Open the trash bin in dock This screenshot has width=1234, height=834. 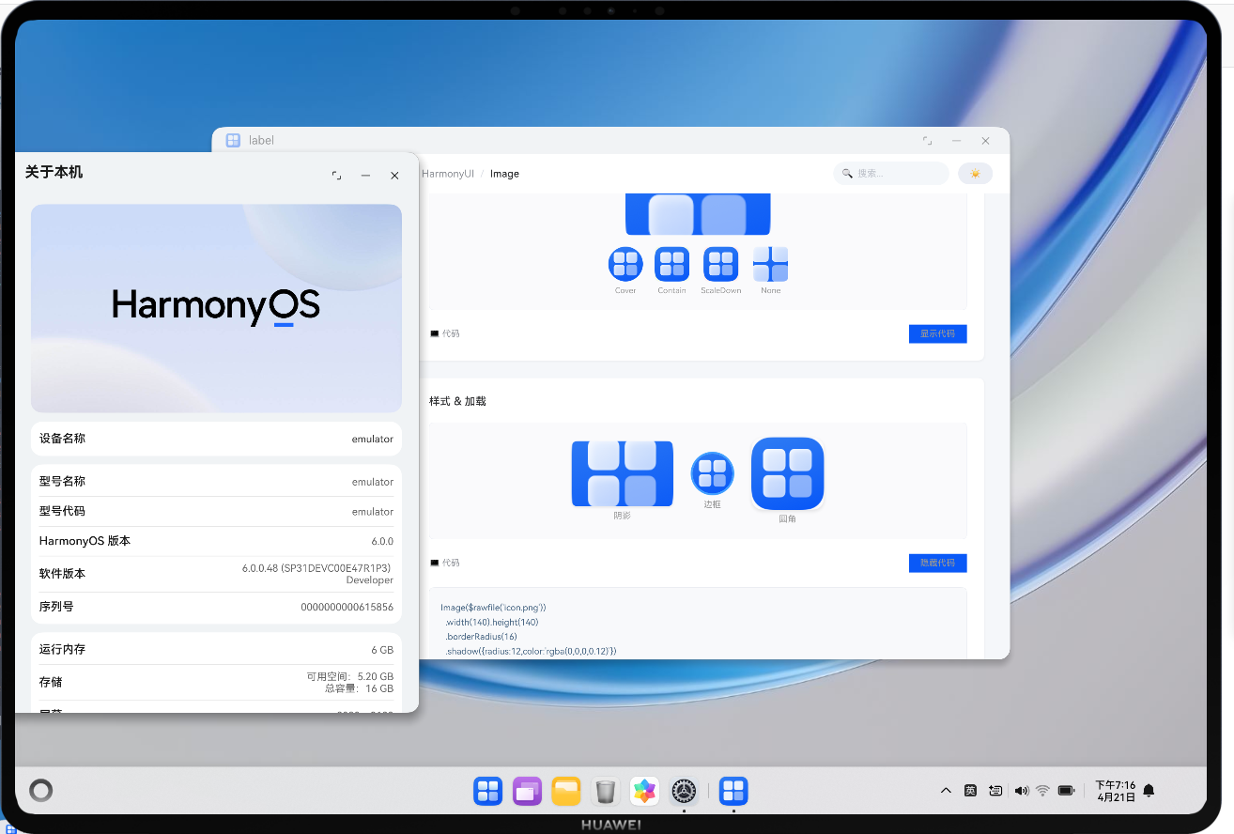[x=606, y=791]
